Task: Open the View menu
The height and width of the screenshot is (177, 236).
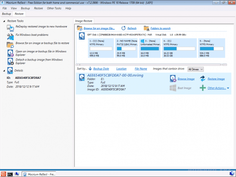Action: [x=14, y=8]
